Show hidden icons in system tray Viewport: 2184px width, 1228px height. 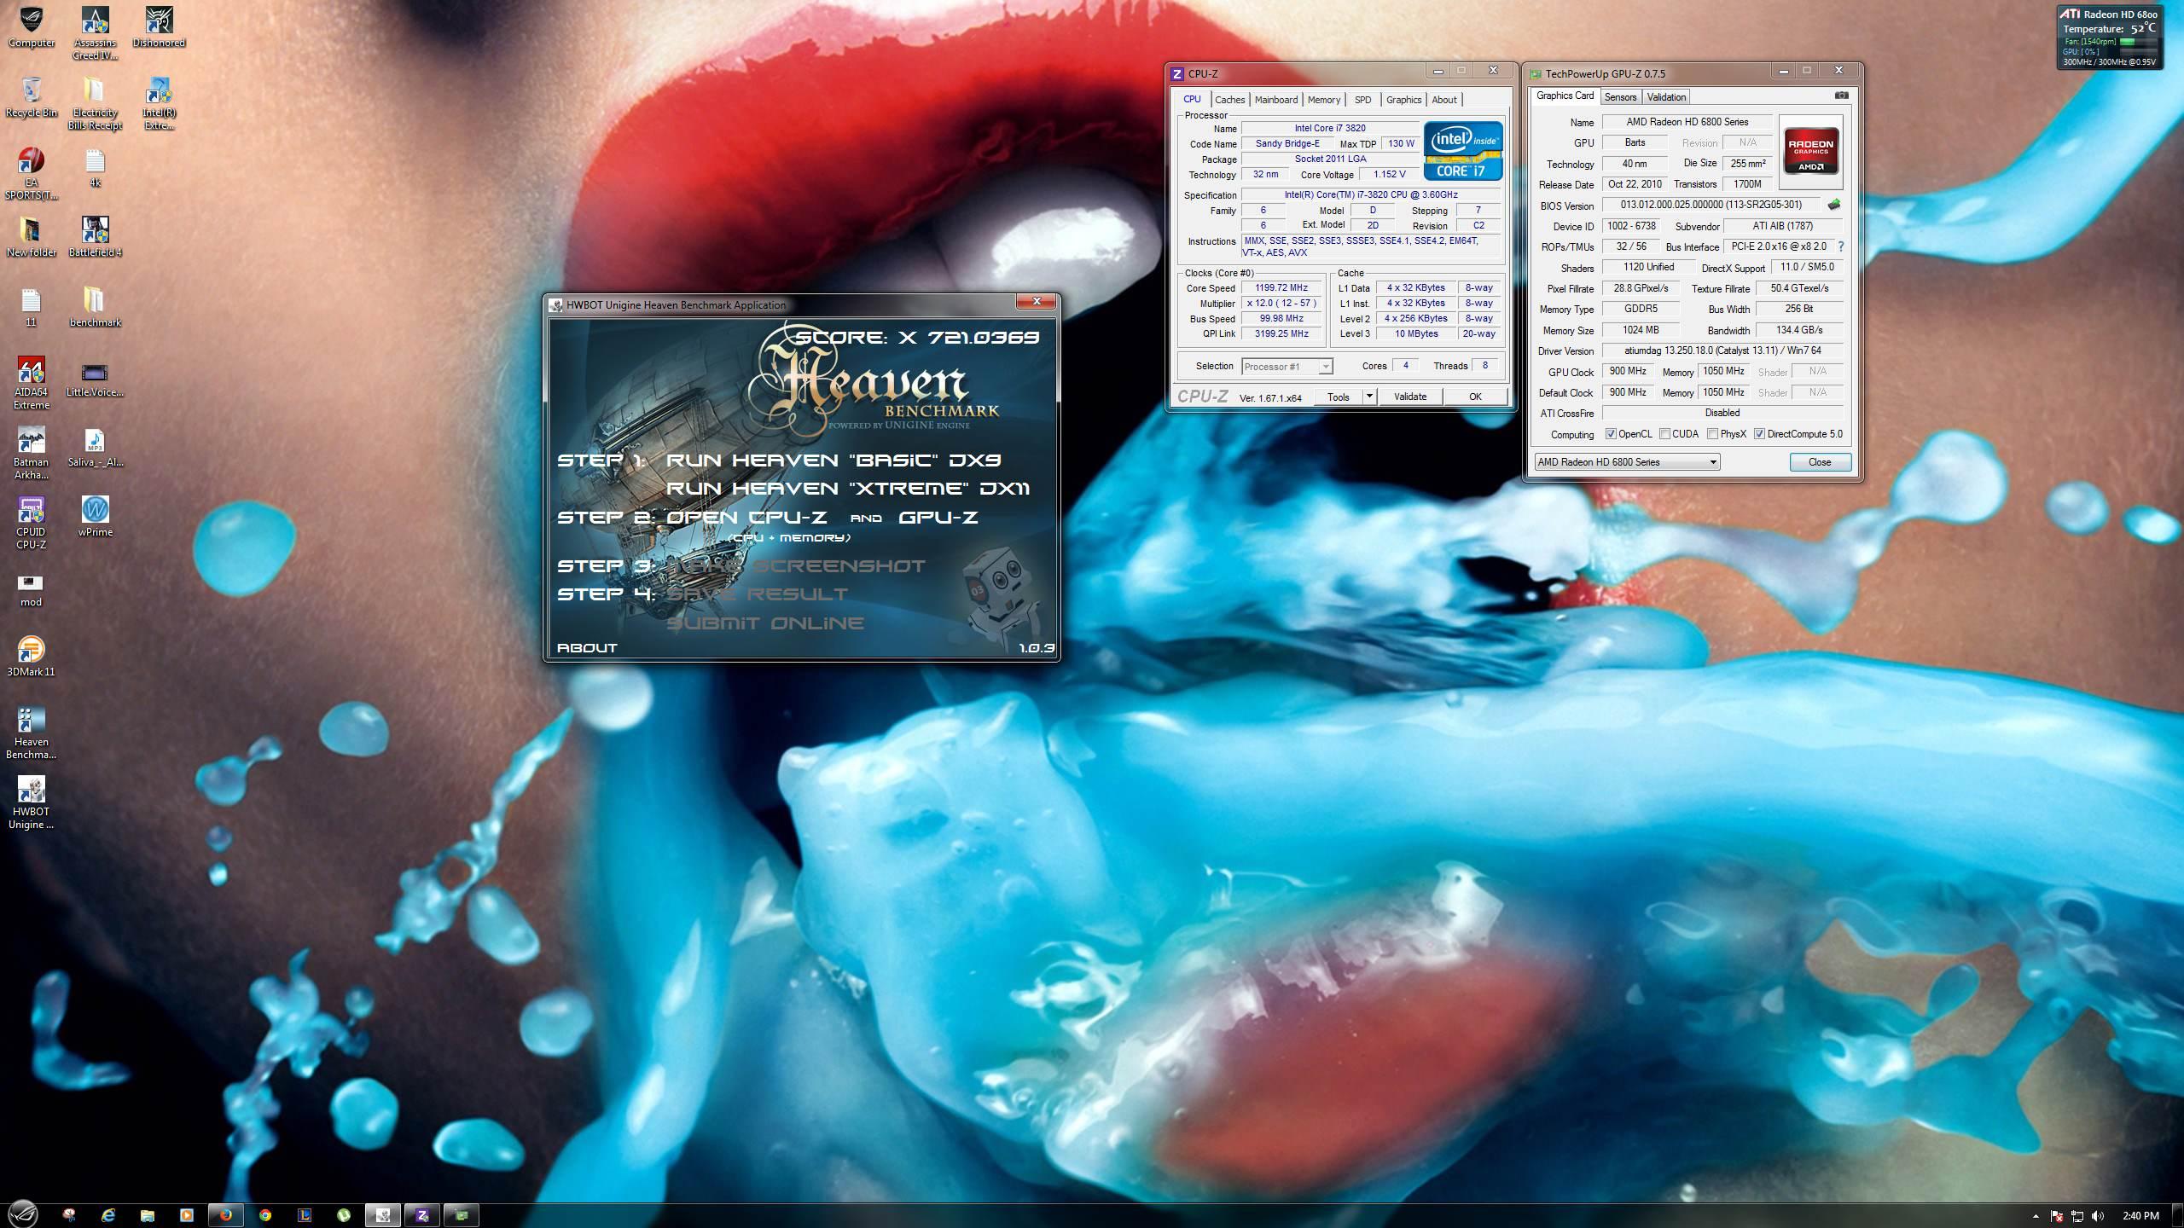(x=2036, y=1215)
